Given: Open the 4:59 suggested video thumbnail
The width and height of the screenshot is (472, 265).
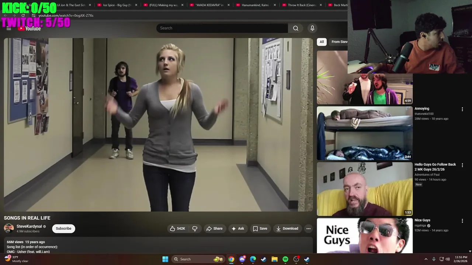Looking at the screenshot, I should (365, 89).
